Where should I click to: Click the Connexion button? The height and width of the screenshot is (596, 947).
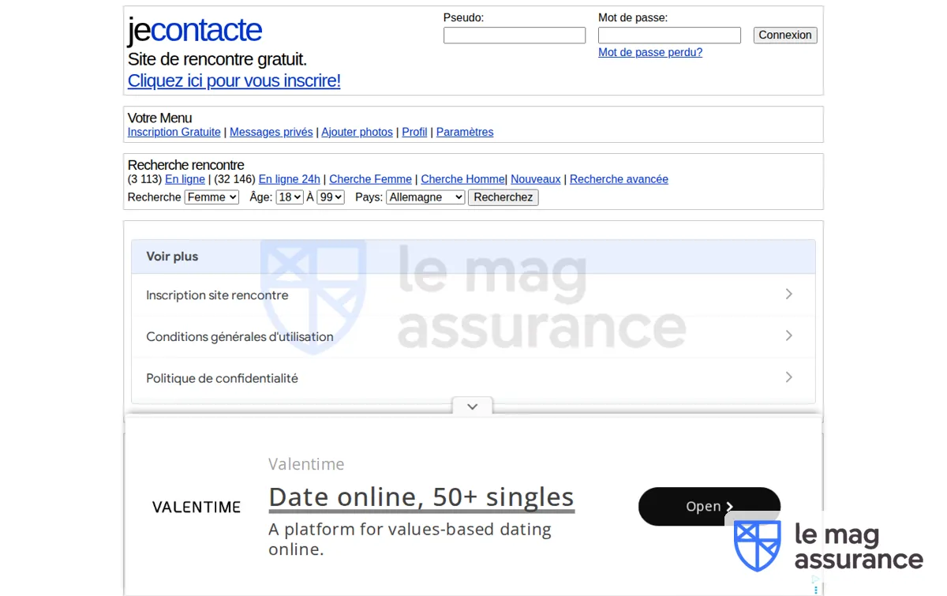click(x=785, y=36)
